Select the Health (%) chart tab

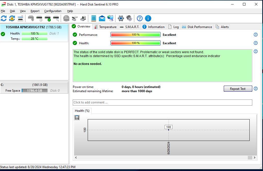[x=82, y=111]
